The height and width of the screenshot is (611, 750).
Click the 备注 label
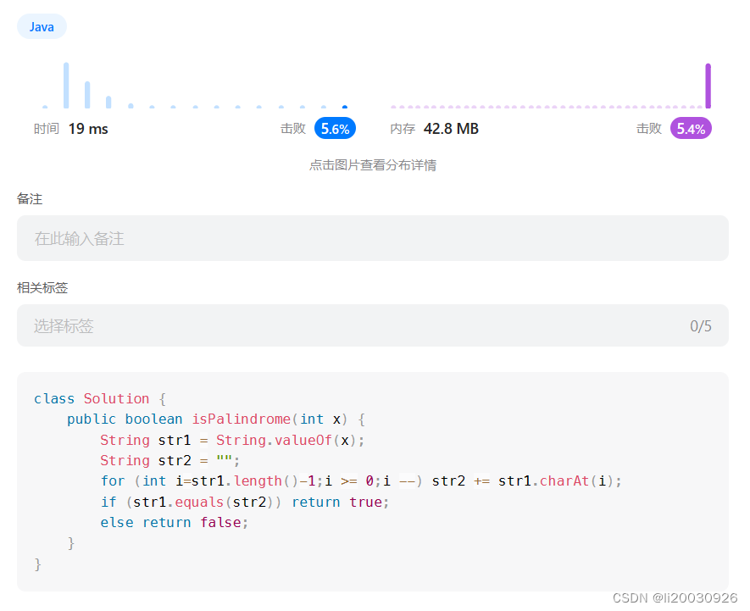pos(30,198)
